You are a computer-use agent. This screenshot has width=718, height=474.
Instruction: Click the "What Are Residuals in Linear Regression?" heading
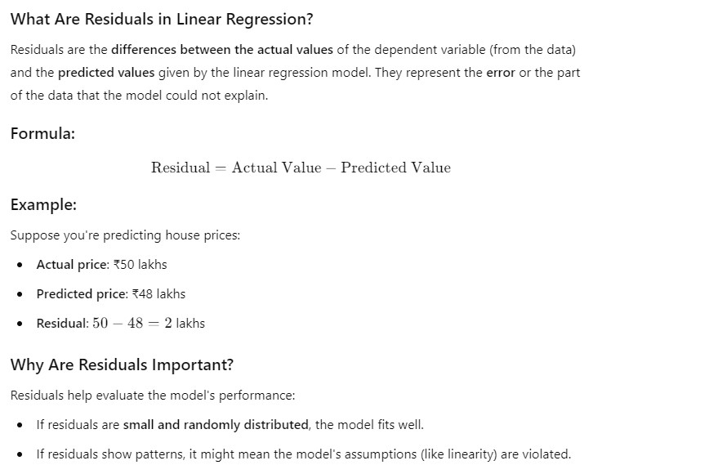coord(162,19)
